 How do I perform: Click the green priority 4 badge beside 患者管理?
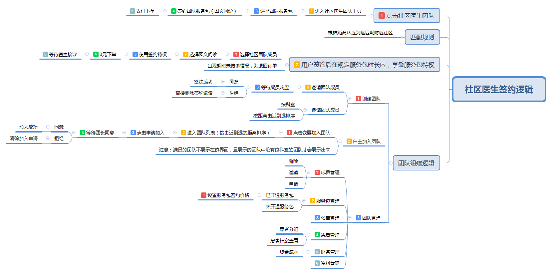317,235
